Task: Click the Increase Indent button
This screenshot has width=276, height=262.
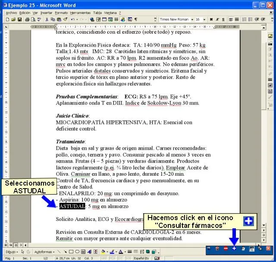Action: pos(263,19)
